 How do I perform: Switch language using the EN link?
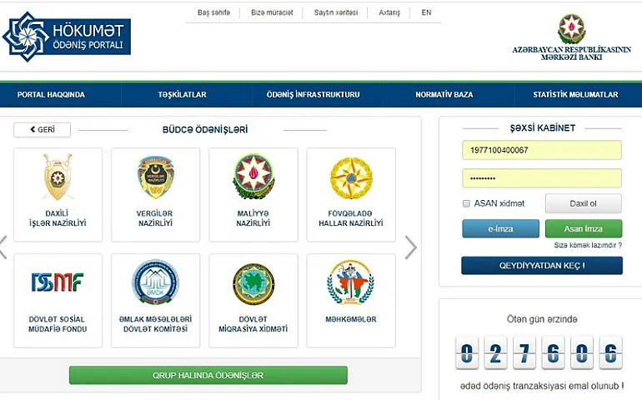(426, 12)
